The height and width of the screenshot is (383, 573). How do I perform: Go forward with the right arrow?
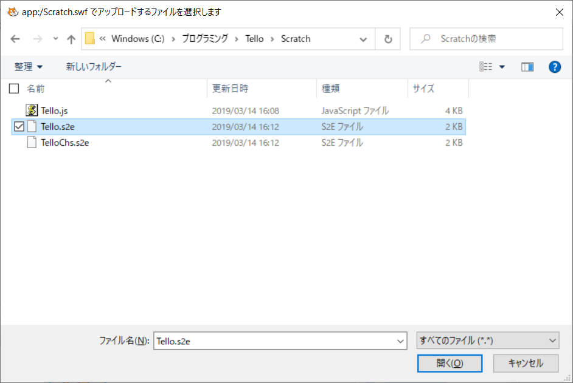(38, 39)
